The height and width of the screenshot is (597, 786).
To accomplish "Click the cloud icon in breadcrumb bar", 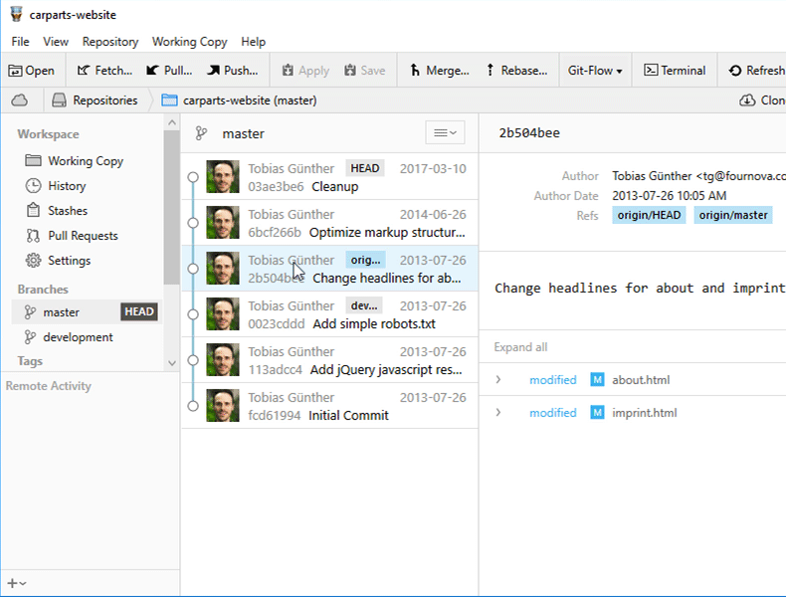I will [20, 100].
